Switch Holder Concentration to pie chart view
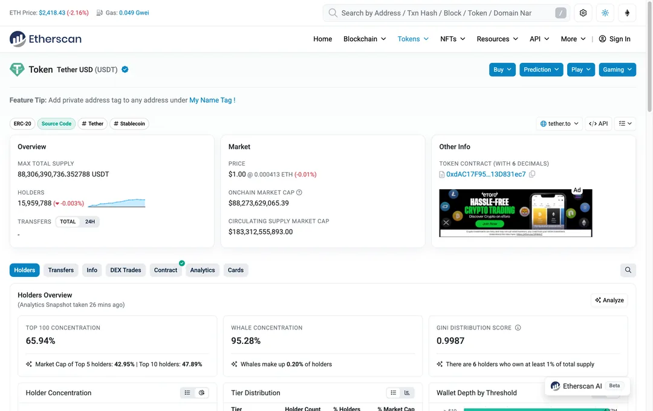Image resolution: width=653 pixels, height=411 pixels. tap(201, 393)
